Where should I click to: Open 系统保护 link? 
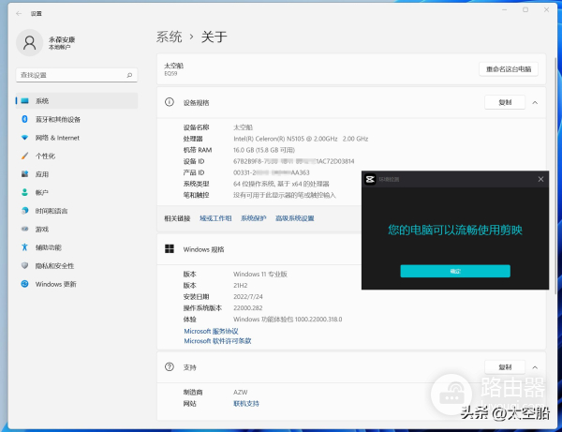click(x=254, y=218)
